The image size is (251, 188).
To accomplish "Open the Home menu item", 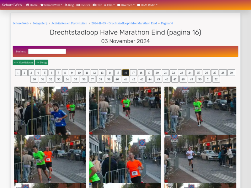I will (32, 5).
